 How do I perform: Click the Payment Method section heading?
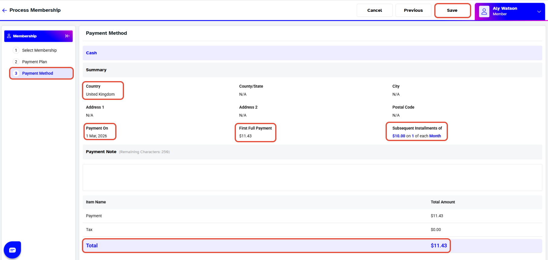click(106, 33)
